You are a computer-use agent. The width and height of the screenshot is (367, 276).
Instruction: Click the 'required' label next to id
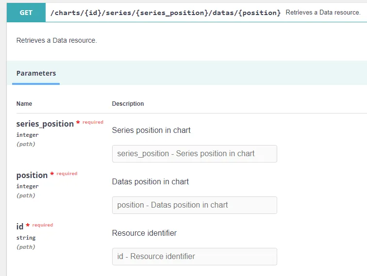(43, 225)
